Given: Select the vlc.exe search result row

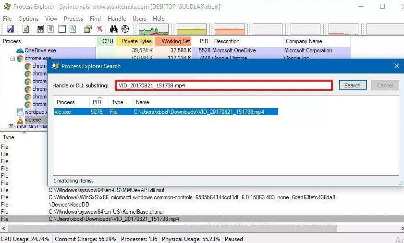Looking at the screenshot, I should [x=166, y=112].
